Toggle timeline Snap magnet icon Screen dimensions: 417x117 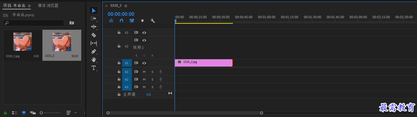click(x=121, y=21)
